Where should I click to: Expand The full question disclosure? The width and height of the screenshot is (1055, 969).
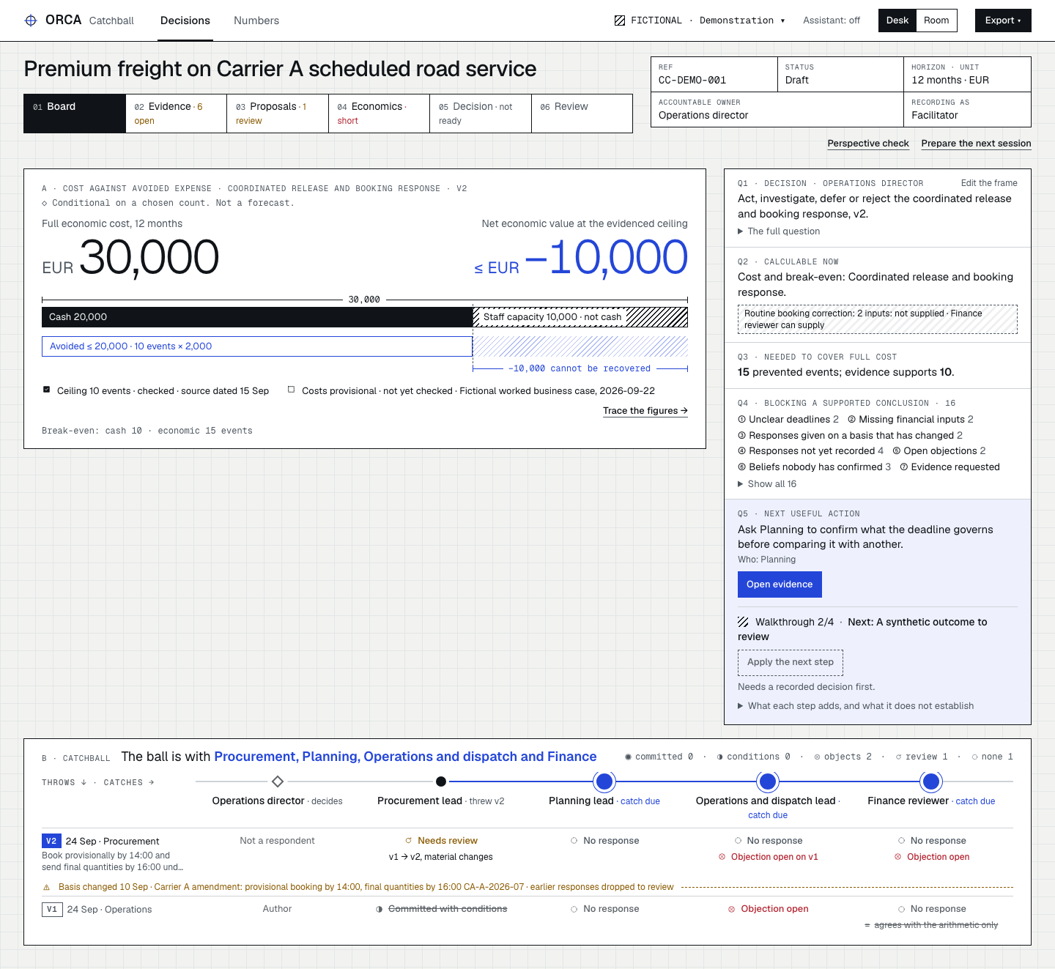point(779,231)
